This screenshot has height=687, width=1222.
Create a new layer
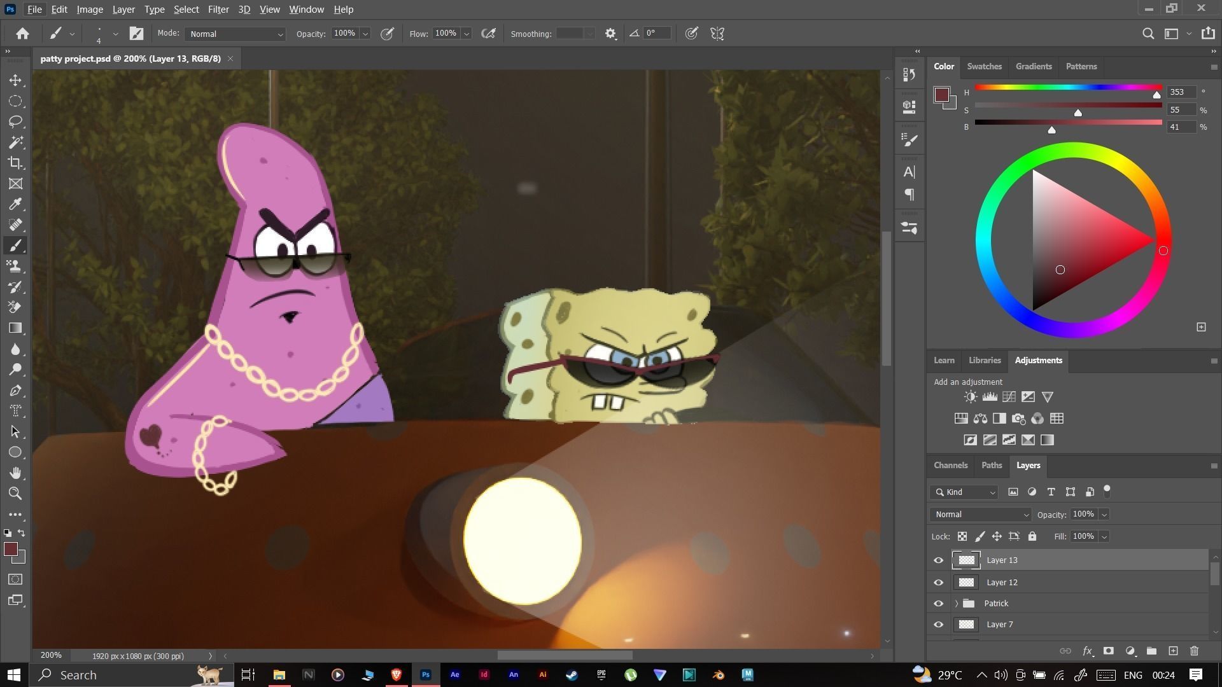pyautogui.click(x=1173, y=651)
